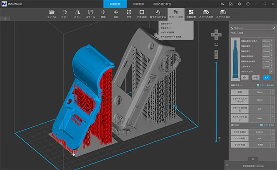Screen dimensions: 277x170
Task: Toggle the サポートコラム checkbox
Action: click(271, 72)
